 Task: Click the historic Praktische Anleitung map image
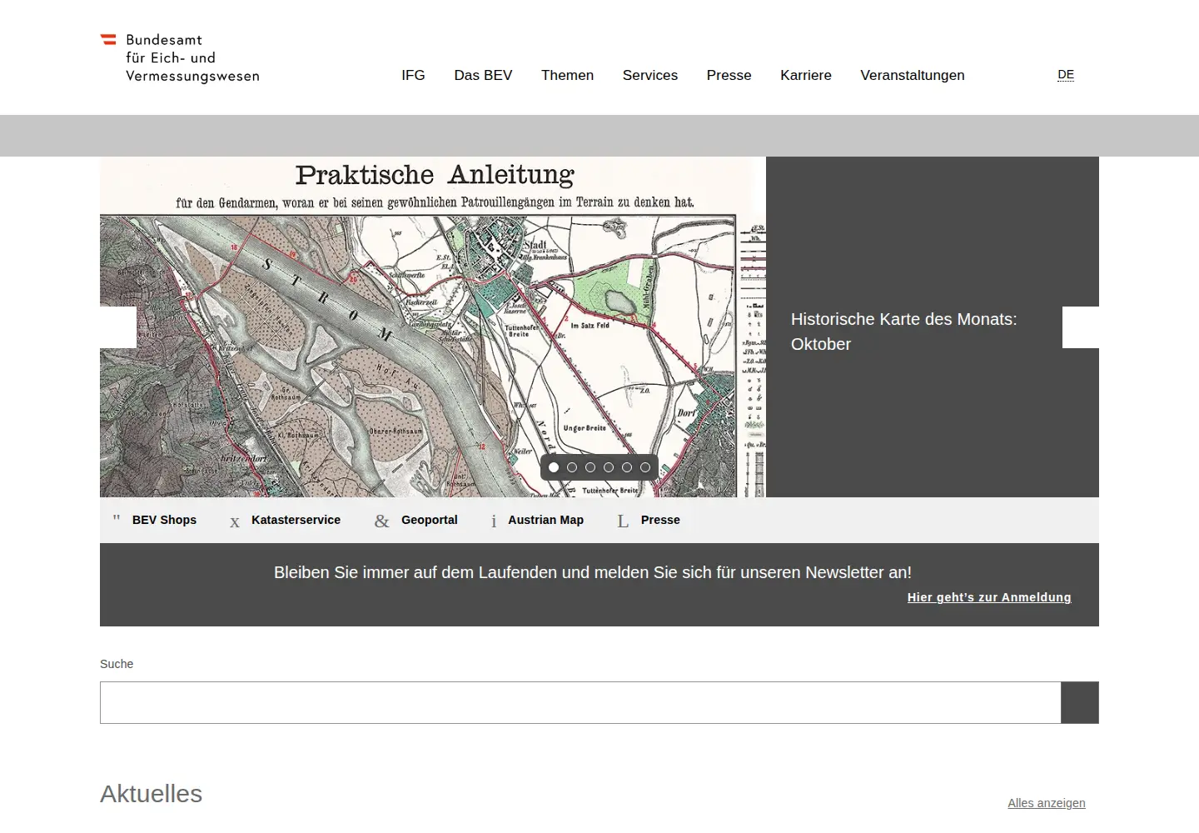tap(433, 327)
